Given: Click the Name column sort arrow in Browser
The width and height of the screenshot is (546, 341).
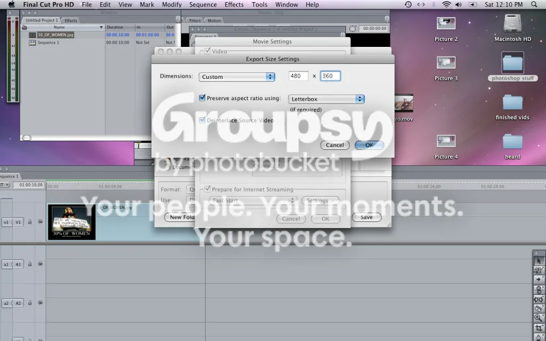Looking at the screenshot, I should tap(101, 27).
